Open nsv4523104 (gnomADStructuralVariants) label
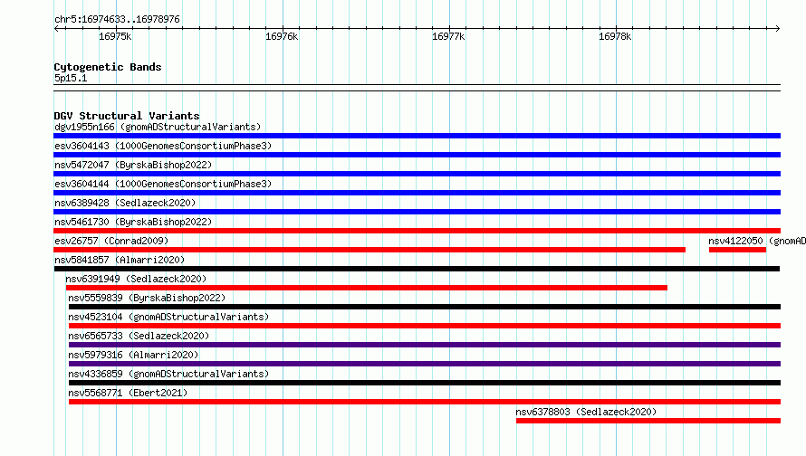Screen dimensions: 806x456 coord(168,317)
